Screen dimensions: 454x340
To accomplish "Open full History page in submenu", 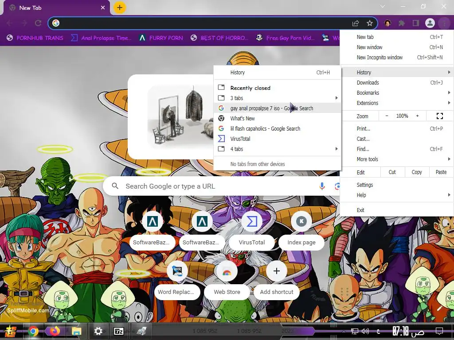I will (278, 72).
